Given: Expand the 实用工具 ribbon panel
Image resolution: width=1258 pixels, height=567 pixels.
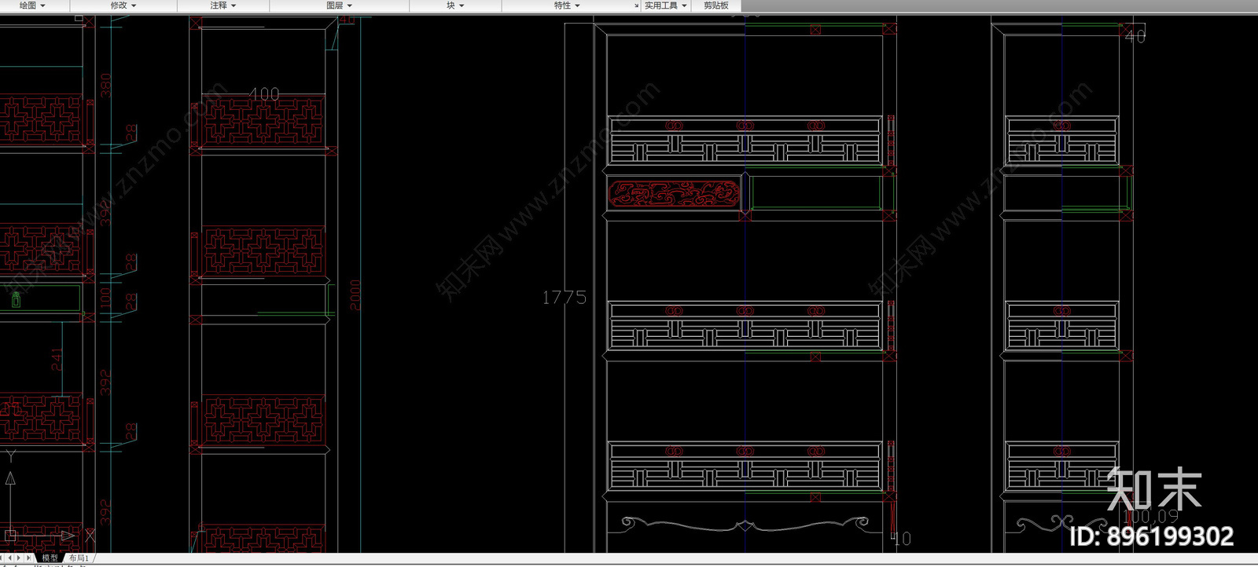Looking at the screenshot, I should [666, 5].
